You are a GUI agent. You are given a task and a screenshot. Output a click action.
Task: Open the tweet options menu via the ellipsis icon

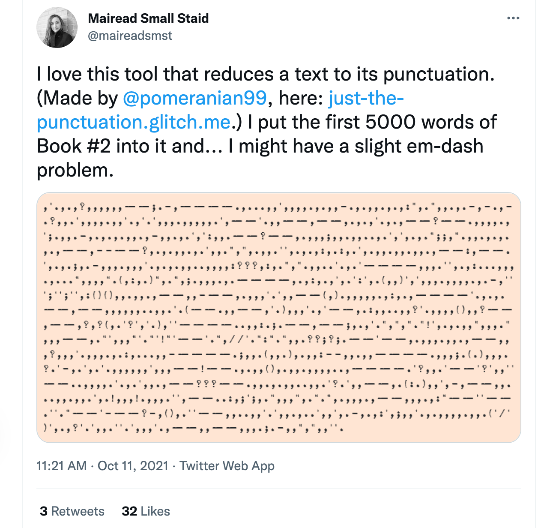pos(513,17)
